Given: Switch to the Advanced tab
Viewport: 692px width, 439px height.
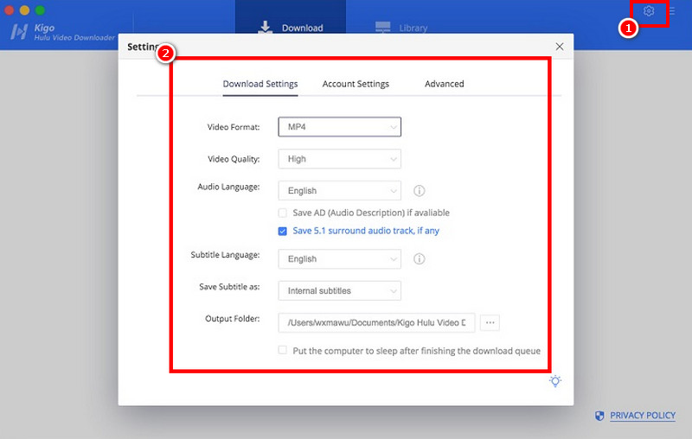Looking at the screenshot, I should pyautogui.click(x=444, y=84).
